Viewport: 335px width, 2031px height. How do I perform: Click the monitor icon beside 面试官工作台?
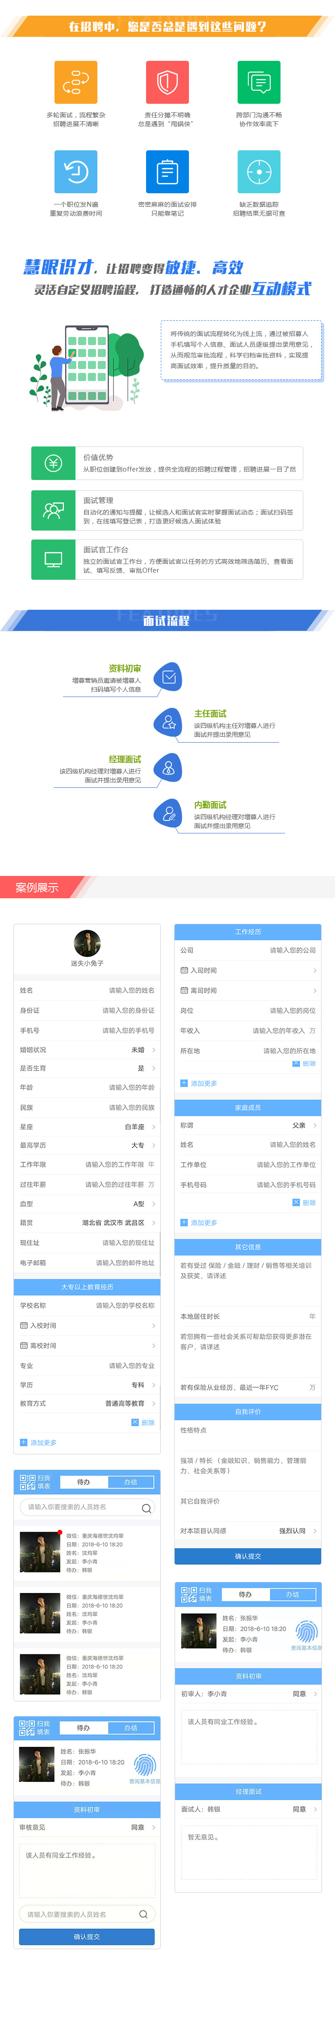coord(53,560)
